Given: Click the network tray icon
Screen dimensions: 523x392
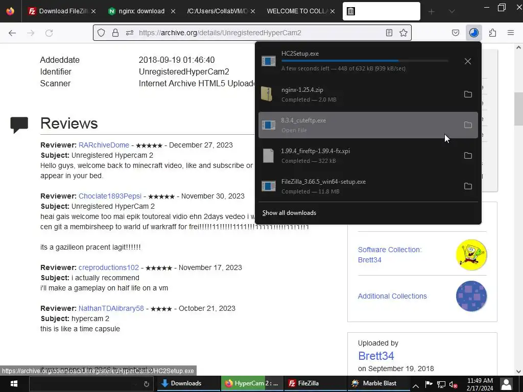Looking at the screenshot, I should [441, 385].
